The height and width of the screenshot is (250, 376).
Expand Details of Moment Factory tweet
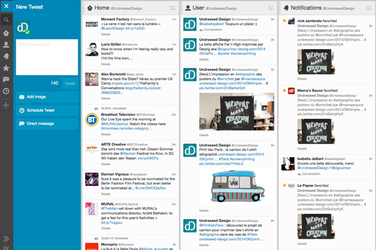coord(106,35)
